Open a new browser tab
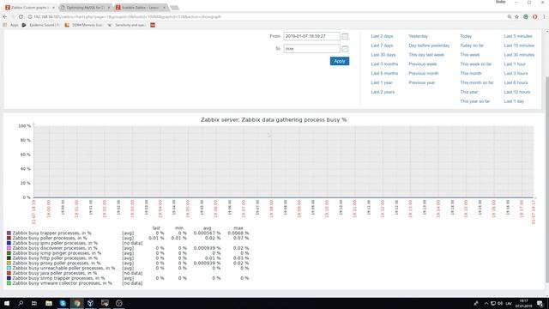 174,8
